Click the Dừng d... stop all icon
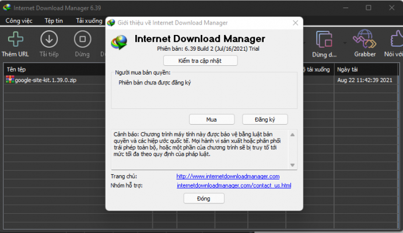Viewport: 403px width, 233px height. [x=324, y=40]
